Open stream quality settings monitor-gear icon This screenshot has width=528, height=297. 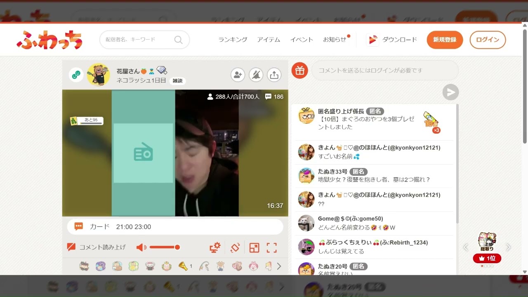click(215, 247)
